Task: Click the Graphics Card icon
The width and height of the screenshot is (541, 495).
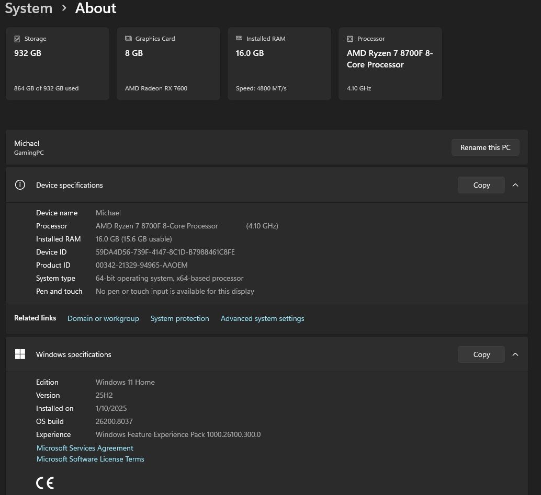Action: click(128, 39)
